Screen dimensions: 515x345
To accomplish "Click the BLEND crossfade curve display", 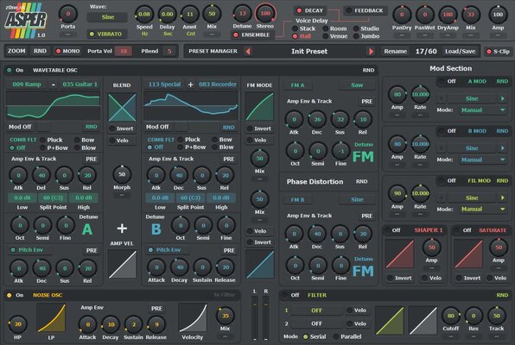I will 122,107.
